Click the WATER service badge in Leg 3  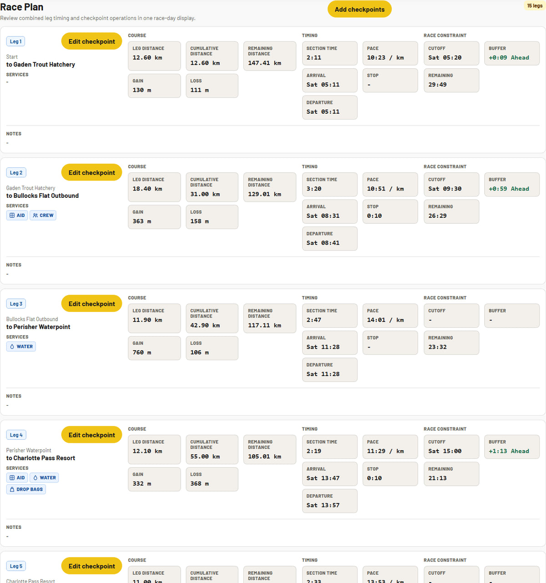click(x=21, y=347)
